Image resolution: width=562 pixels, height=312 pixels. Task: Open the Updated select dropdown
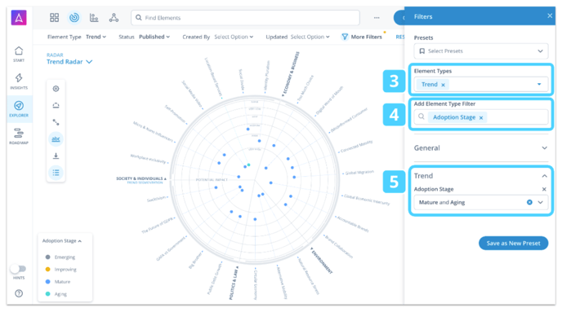point(310,37)
